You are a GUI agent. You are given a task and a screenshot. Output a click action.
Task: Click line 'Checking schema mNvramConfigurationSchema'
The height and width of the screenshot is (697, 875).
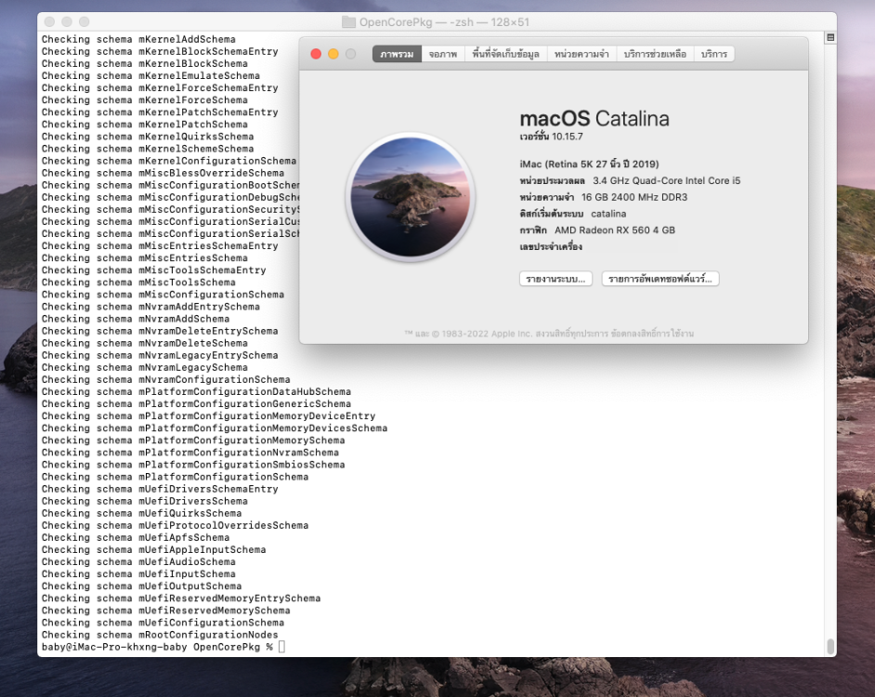pyautogui.click(x=165, y=379)
